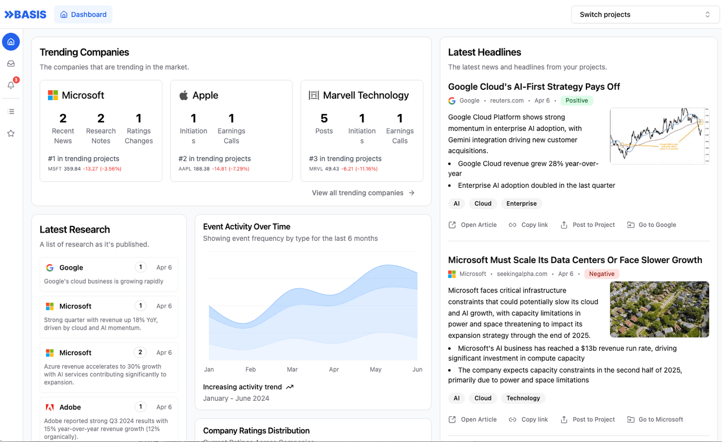Click MRVL ticker price line
The height and width of the screenshot is (442, 722).
[343, 169]
